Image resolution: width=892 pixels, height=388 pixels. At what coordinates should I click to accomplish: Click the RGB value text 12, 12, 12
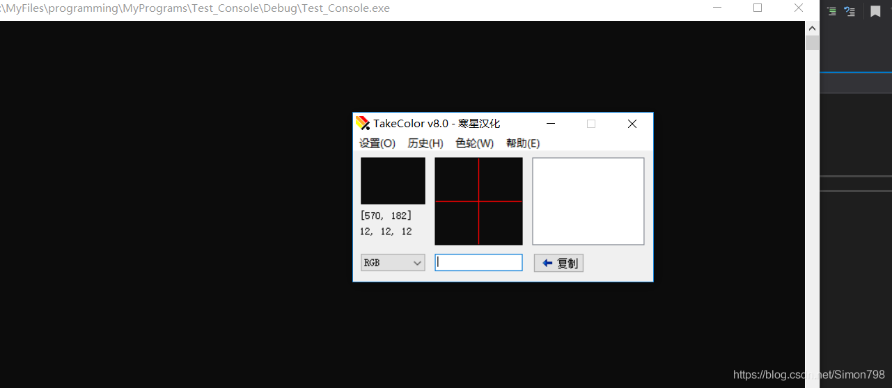click(x=386, y=232)
